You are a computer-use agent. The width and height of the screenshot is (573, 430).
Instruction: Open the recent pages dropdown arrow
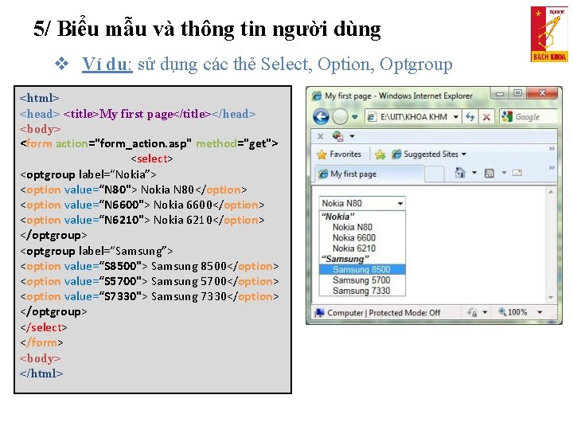click(x=354, y=117)
